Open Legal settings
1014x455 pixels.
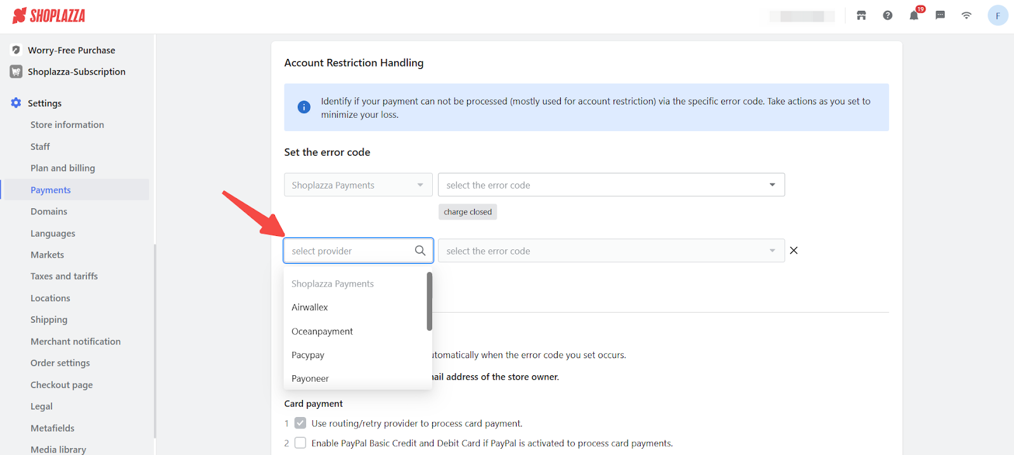41,406
